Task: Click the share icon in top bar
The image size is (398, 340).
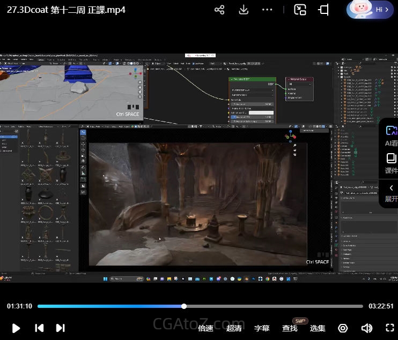Action: (219, 10)
